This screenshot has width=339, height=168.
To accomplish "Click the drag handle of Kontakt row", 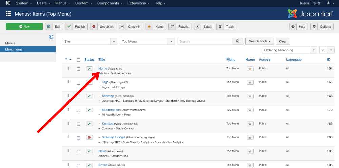I will pos(68,123).
